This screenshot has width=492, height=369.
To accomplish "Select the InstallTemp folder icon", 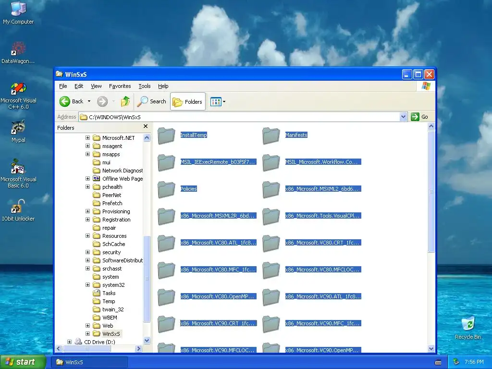I will pyautogui.click(x=166, y=135).
